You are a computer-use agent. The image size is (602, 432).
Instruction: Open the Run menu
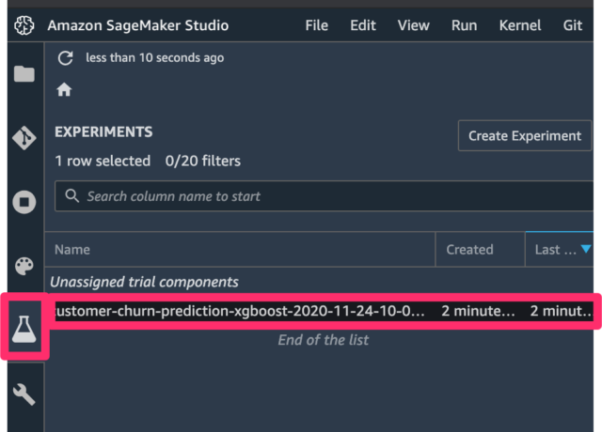[x=464, y=25]
